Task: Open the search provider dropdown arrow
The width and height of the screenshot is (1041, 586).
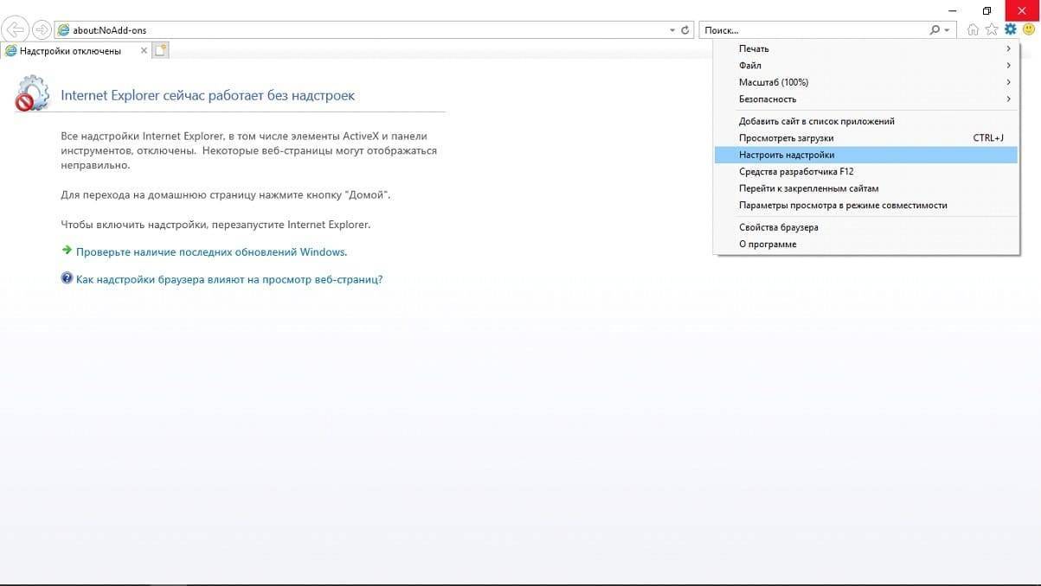Action: [x=948, y=30]
